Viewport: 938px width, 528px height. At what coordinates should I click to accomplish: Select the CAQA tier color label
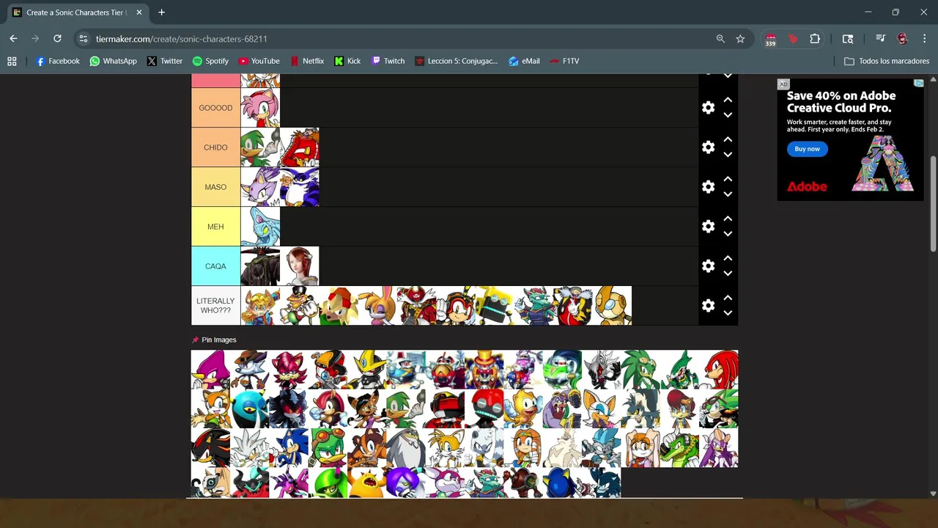click(x=215, y=266)
